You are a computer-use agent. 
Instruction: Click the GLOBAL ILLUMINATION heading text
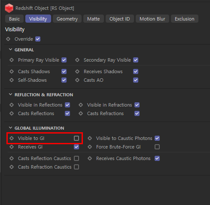(40, 128)
